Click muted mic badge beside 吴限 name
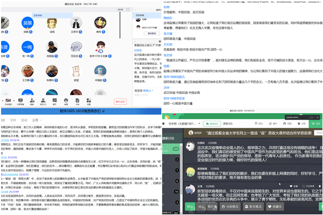323x215 pixels. click(x=31, y=32)
